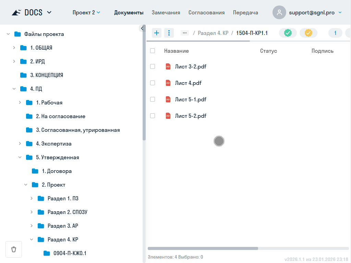Viewport: 351px width, 263px height.
Task: Open the Проект 2 project dropdown
Action: click(86, 13)
